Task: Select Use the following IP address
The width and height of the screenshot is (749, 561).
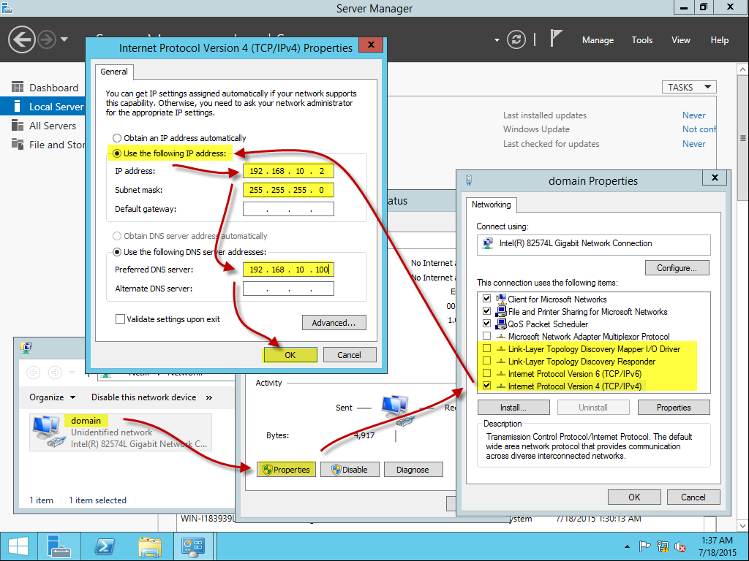Action: click(x=117, y=153)
